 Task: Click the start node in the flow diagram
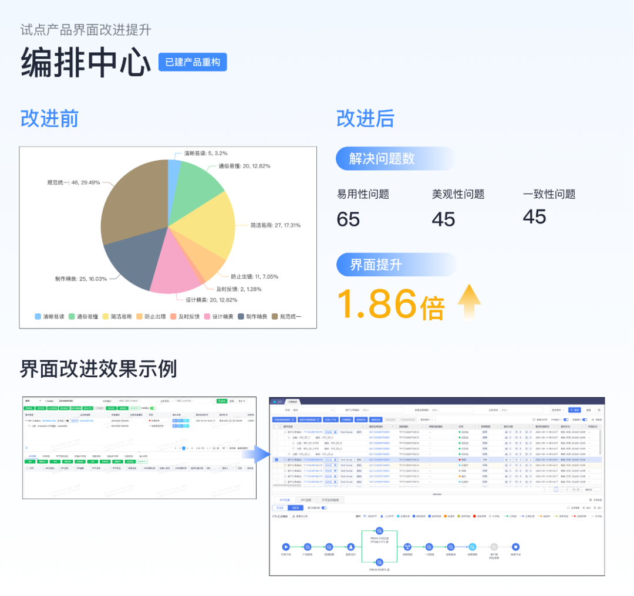(285, 547)
